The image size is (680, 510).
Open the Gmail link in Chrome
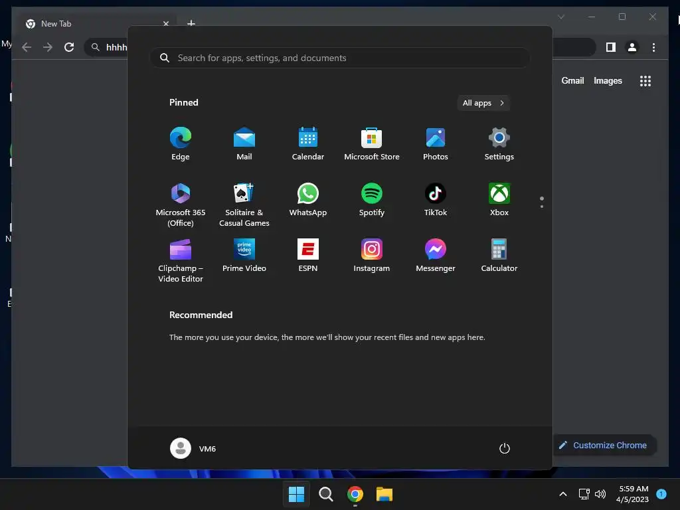coord(572,80)
